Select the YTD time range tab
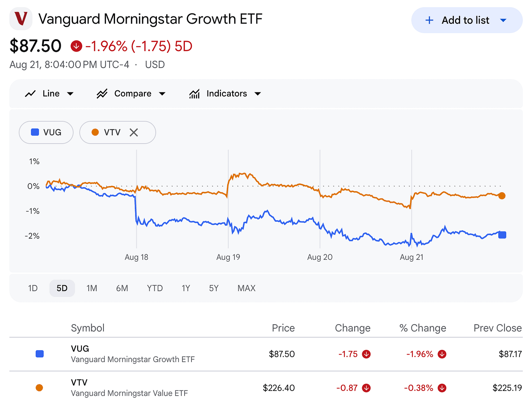530x411 pixels. pyautogui.click(x=155, y=289)
